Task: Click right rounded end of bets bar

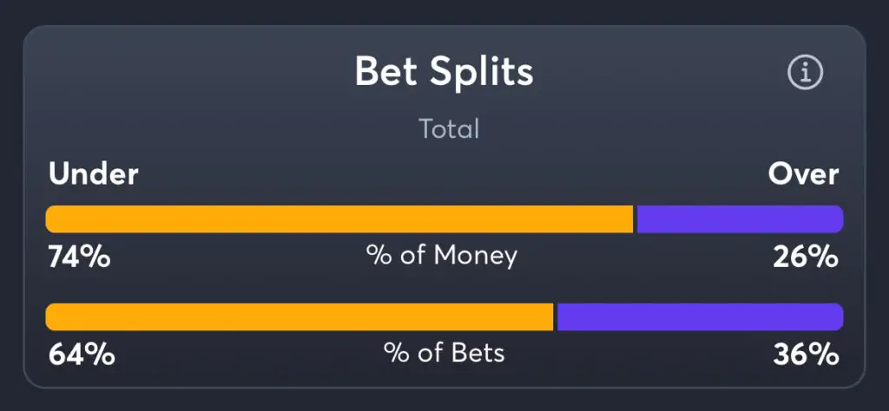Action: tap(837, 317)
